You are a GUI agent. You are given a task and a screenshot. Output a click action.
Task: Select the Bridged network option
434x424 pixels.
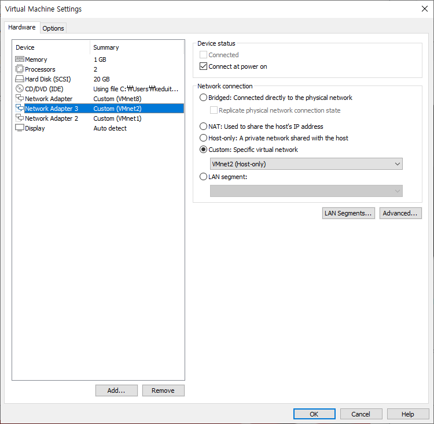[203, 98]
